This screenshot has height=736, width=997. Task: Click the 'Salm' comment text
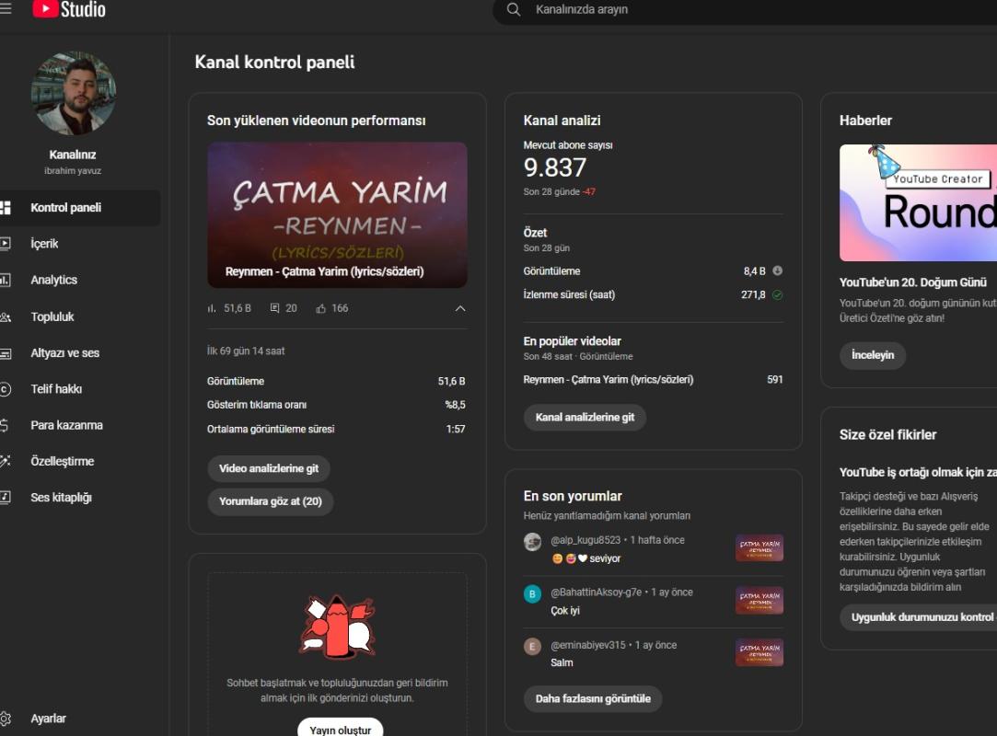[x=562, y=663]
